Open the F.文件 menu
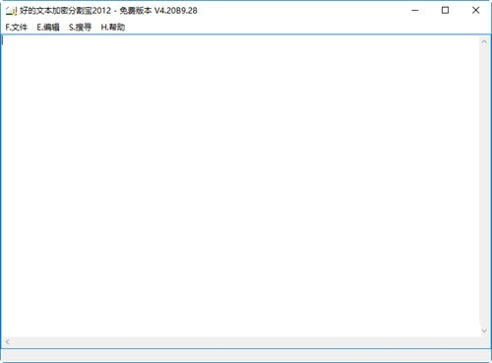The height and width of the screenshot is (363, 492). (17, 28)
